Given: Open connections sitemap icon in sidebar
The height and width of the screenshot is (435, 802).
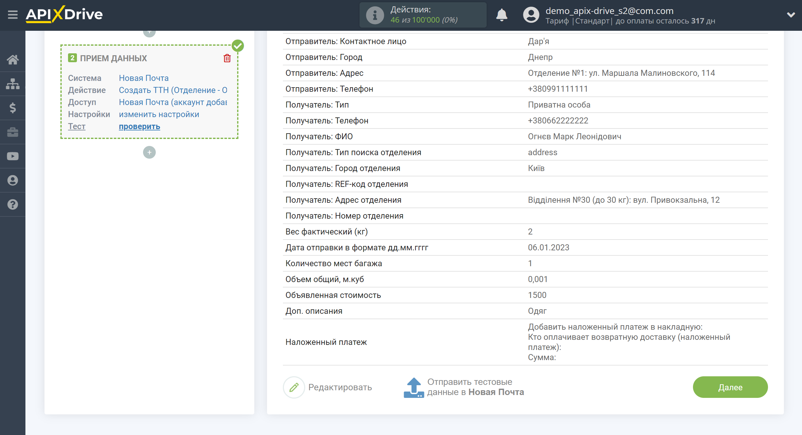Looking at the screenshot, I should pos(13,84).
